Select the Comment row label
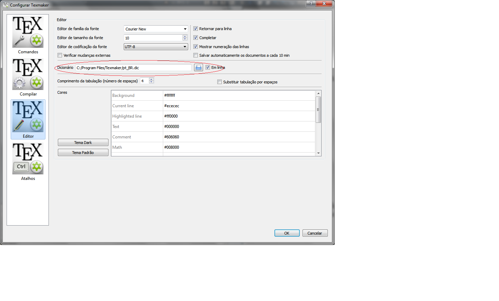This screenshot has width=499, height=301. pyautogui.click(x=122, y=137)
